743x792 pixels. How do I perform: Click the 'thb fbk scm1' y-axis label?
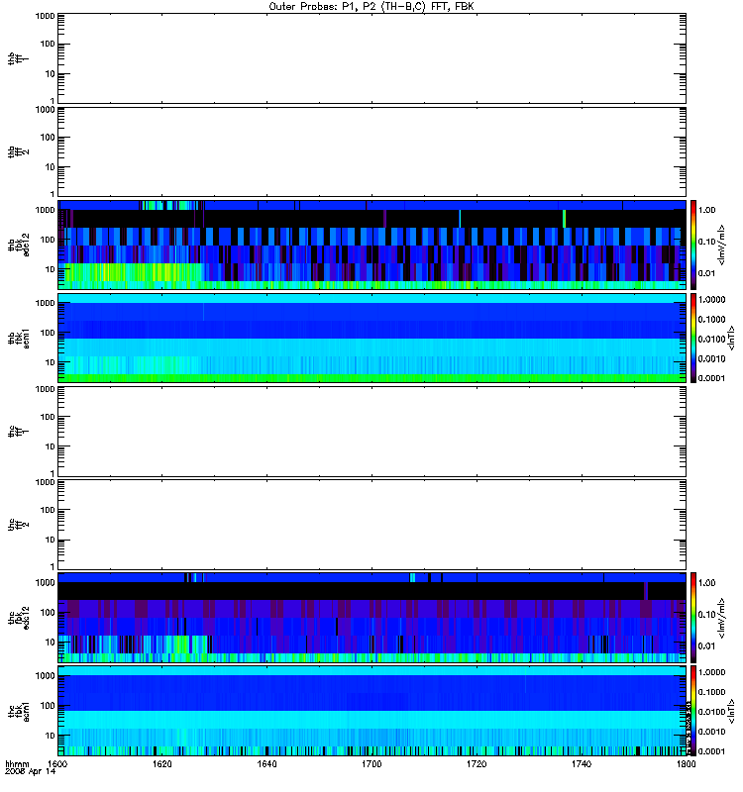(19, 338)
